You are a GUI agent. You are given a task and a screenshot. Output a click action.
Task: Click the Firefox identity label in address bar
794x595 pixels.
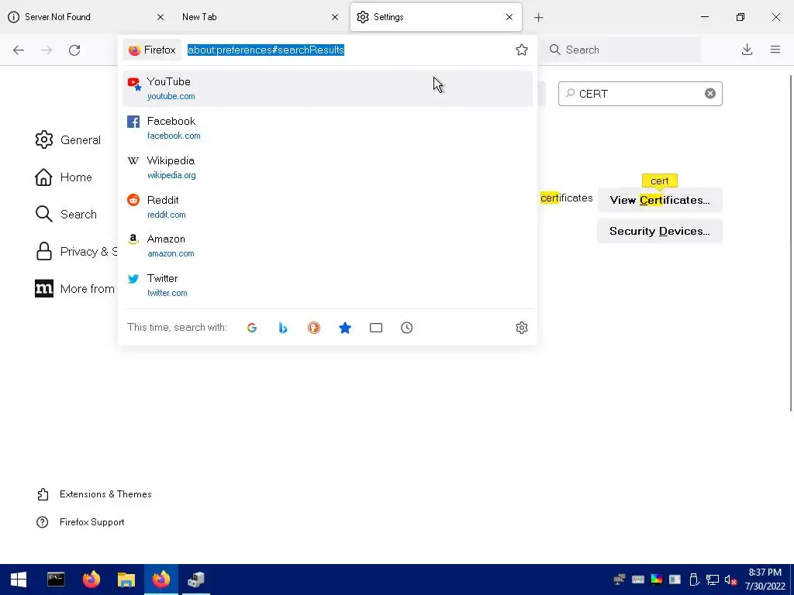(x=152, y=50)
